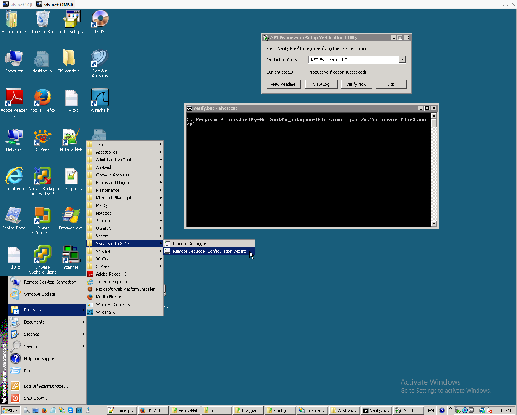Open the Config taskbar button

pos(280,410)
